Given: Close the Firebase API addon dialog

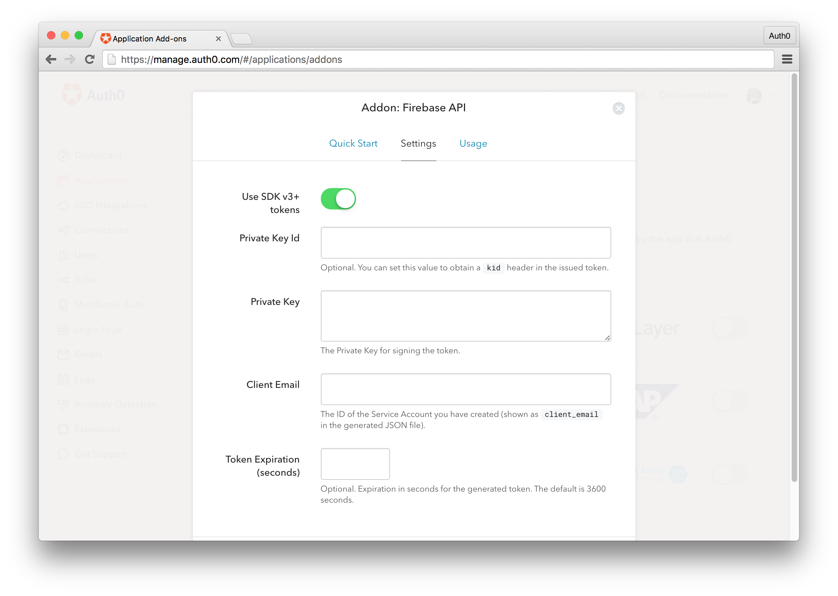Looking at the screenshot, I should (618, 109).
